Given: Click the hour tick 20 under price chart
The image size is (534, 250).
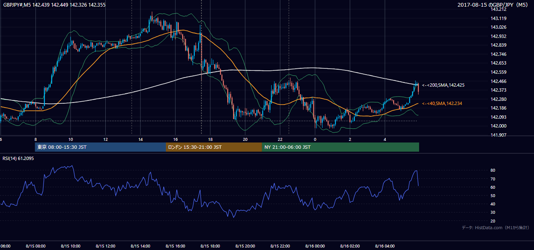Looking at the screenshot, I should click(x=245, y=140).
